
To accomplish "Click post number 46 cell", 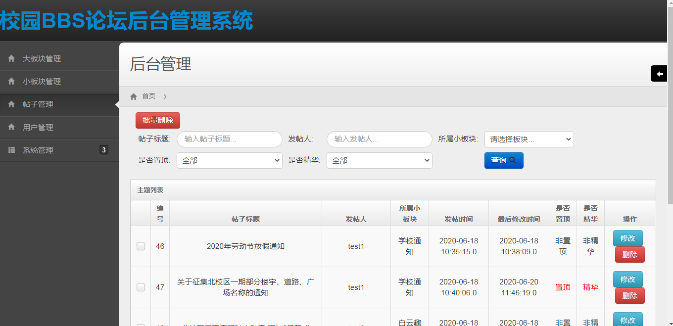I will [x=160, y=246].
